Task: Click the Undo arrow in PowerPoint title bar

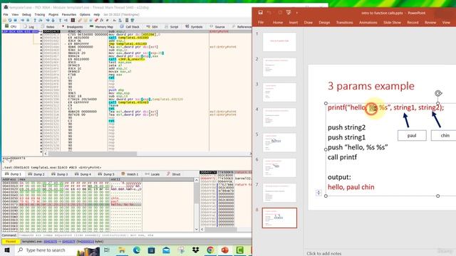Action: click(269, 13)
